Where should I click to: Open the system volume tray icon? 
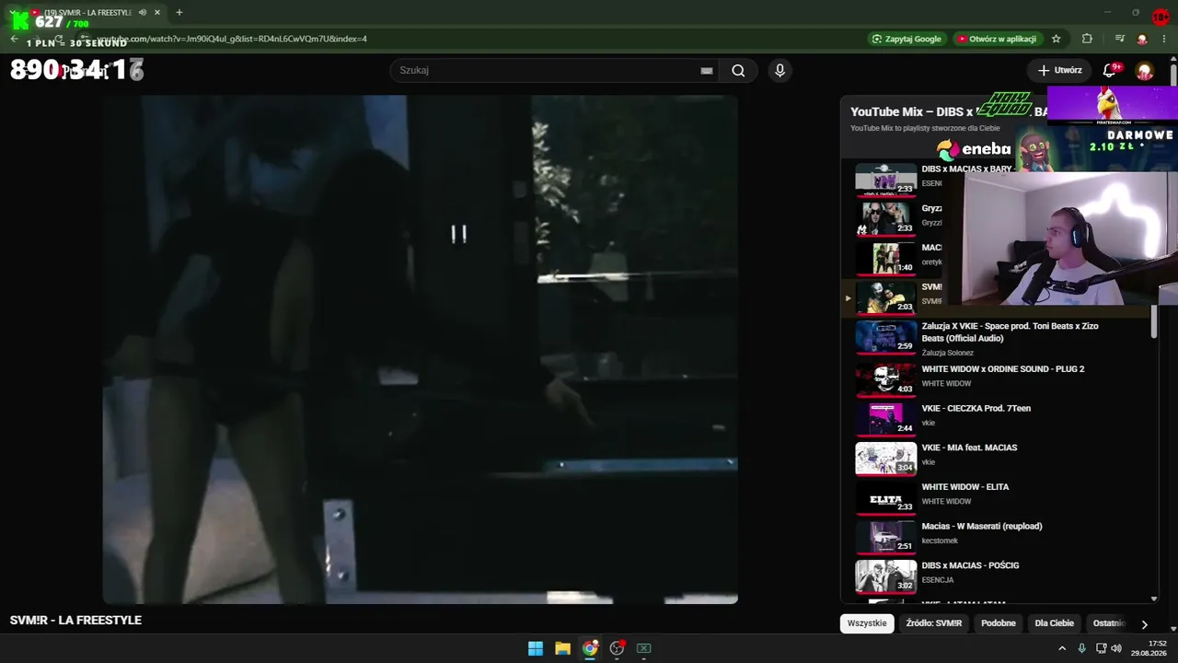[1116, 648]
